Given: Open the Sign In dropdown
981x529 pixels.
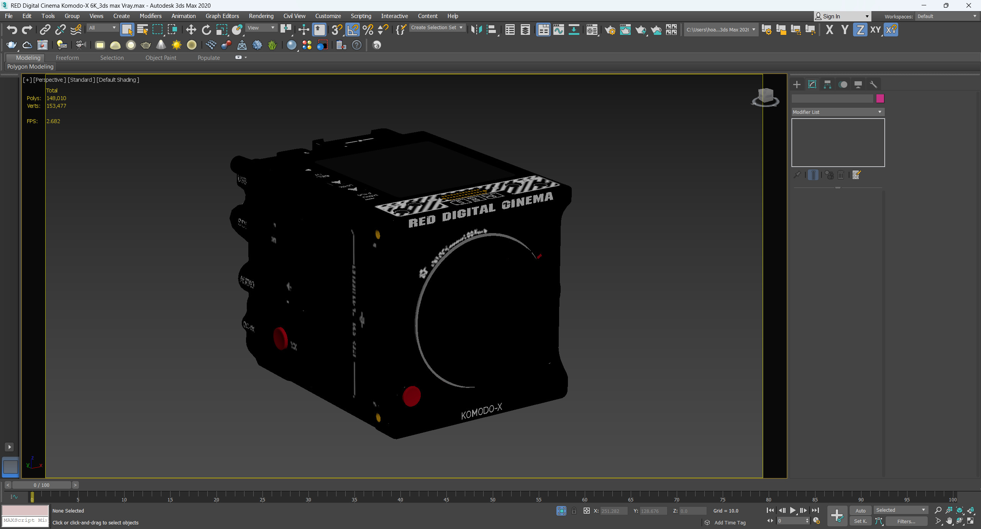Looking at the screenshot, I should pyautogui.click(x=842, y=16).
